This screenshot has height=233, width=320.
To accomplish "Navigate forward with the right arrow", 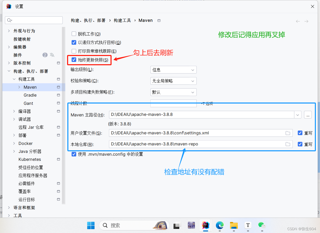I will pyautogui.click(x=306, y=21).
